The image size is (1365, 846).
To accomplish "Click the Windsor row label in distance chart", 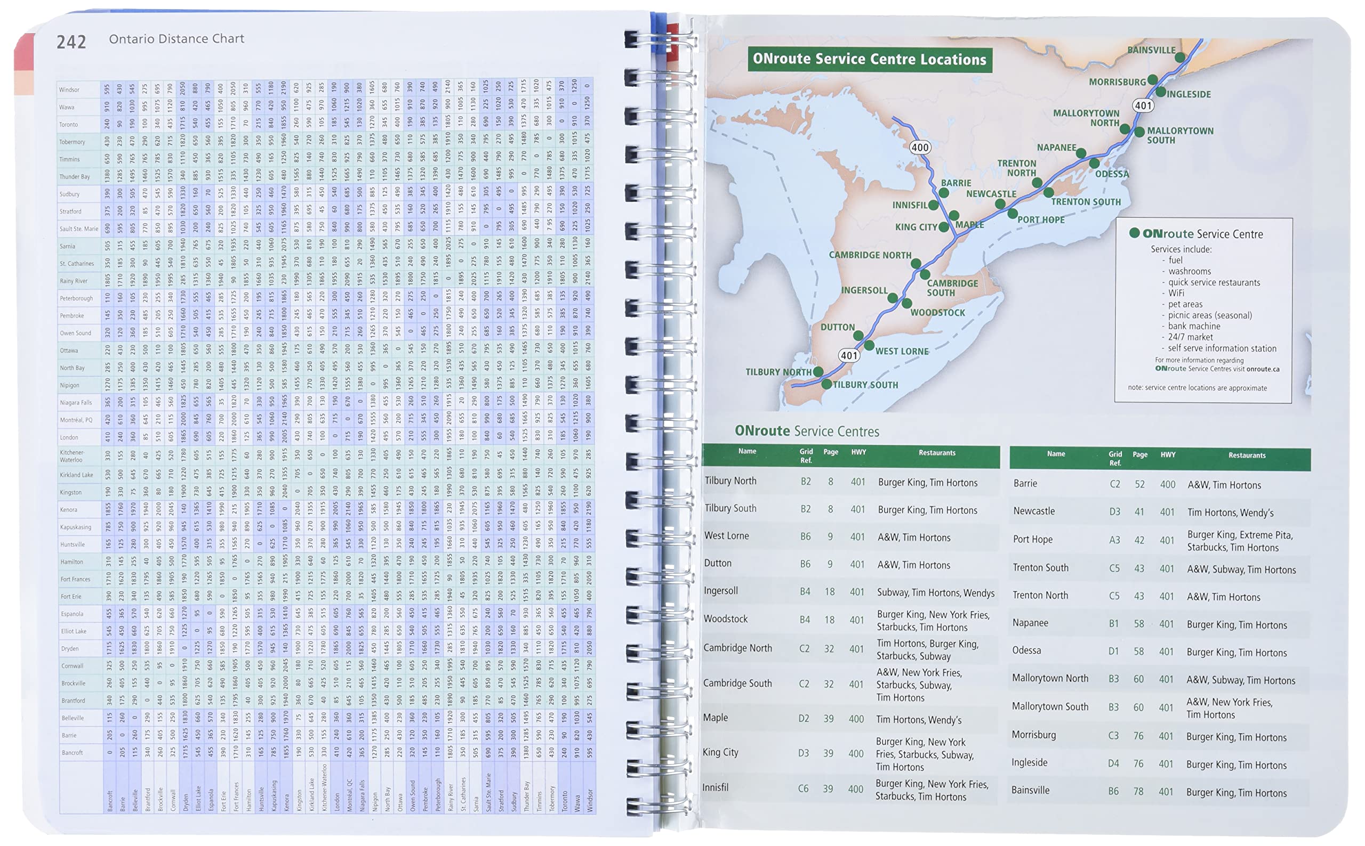I will point(69,90).
